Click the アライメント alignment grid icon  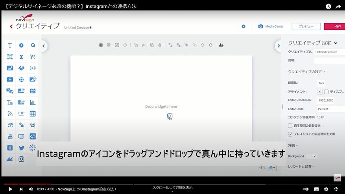[320, 92]
